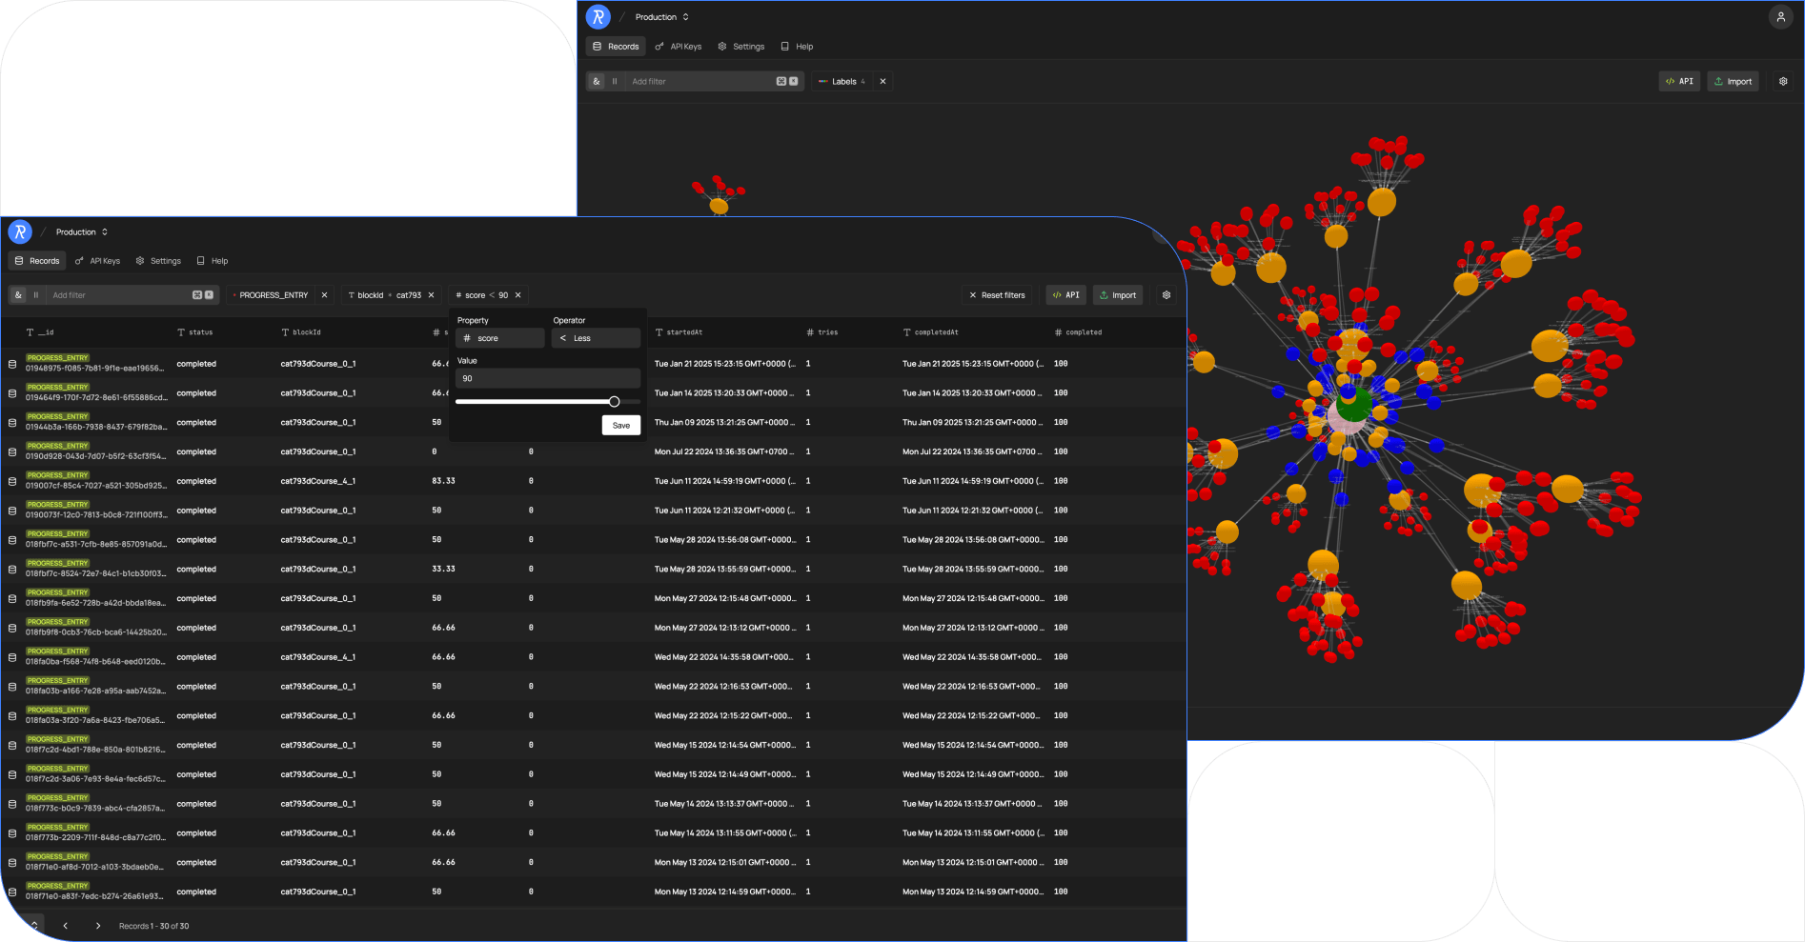Open the Operator Less dropdown

(x=596, y=338)
